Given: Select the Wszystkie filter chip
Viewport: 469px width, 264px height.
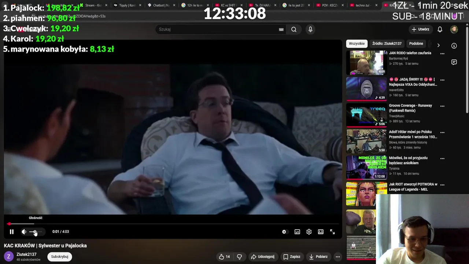Looking at the screenshot, I should pos(357,44).
